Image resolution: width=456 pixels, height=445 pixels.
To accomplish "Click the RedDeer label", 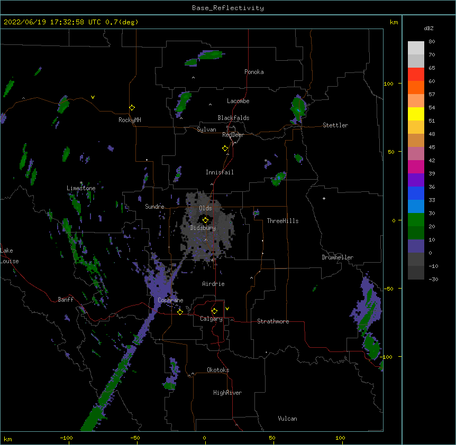I will click(x=233, y=135).
